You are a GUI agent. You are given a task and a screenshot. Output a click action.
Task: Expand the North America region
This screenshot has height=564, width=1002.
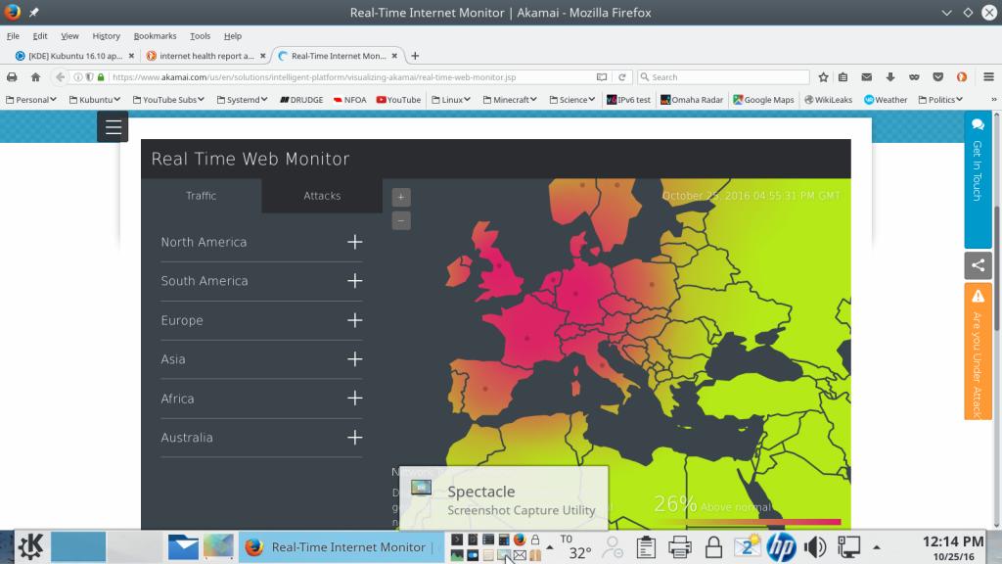[x=354, y=242]
